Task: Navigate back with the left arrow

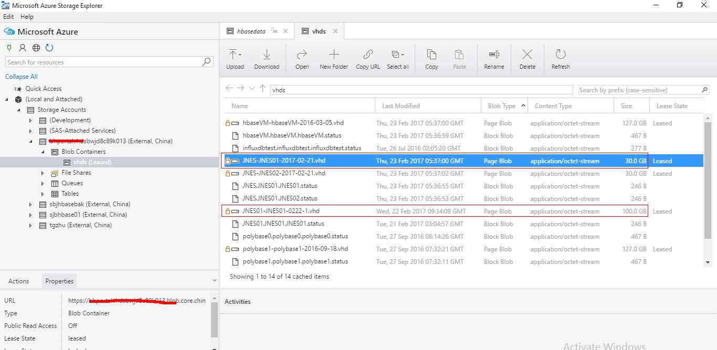Action: (x=229, y=88)
